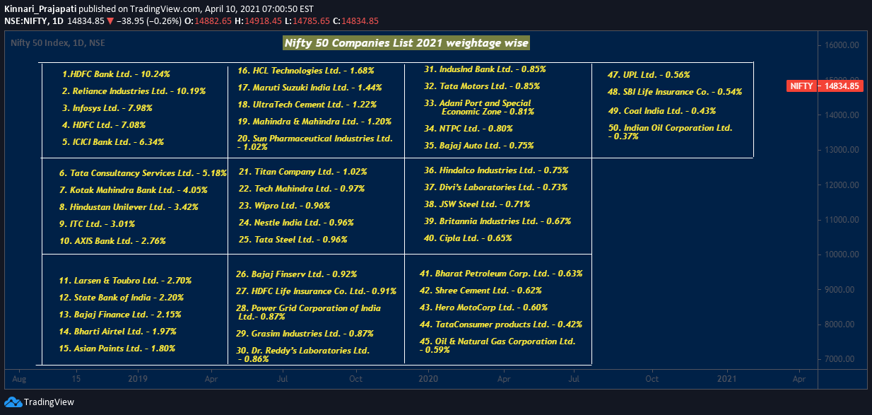Viewport: 872px width, 415px height.
Task: Select Oil & Natural Gas Corporation Ltd.
Action: (x=497, y=346)
